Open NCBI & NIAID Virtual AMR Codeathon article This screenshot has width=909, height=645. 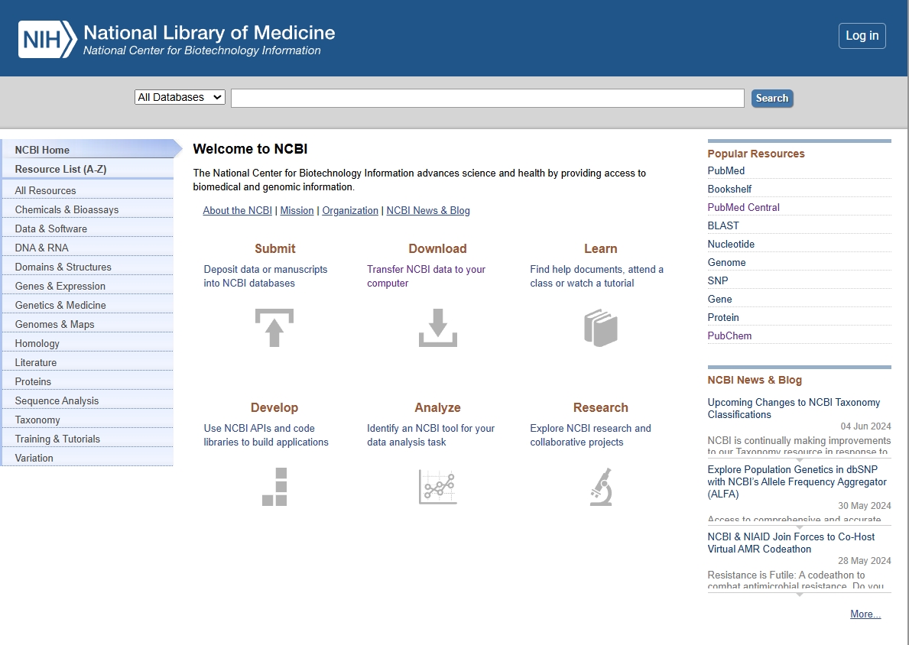point(791,543)
